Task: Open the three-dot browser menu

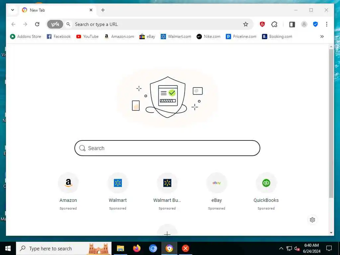Action: (327, 24)
